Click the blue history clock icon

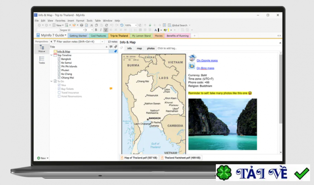click(x=122, y=25)
